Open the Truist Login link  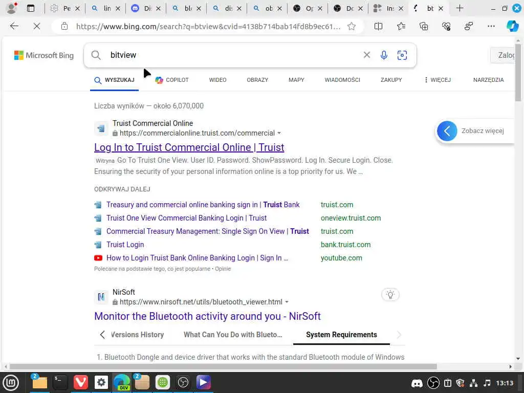point(125,245)
